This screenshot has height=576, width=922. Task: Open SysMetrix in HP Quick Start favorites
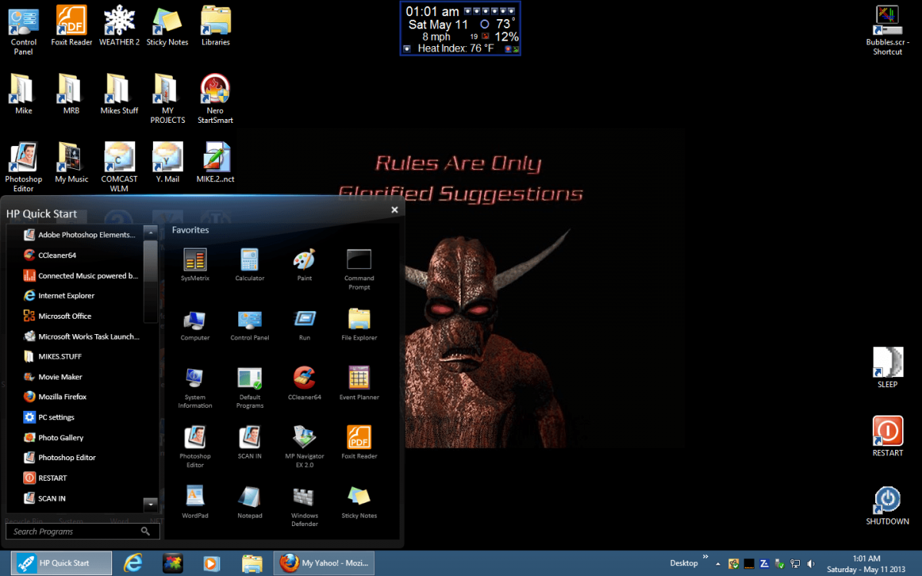coord(195,265)
